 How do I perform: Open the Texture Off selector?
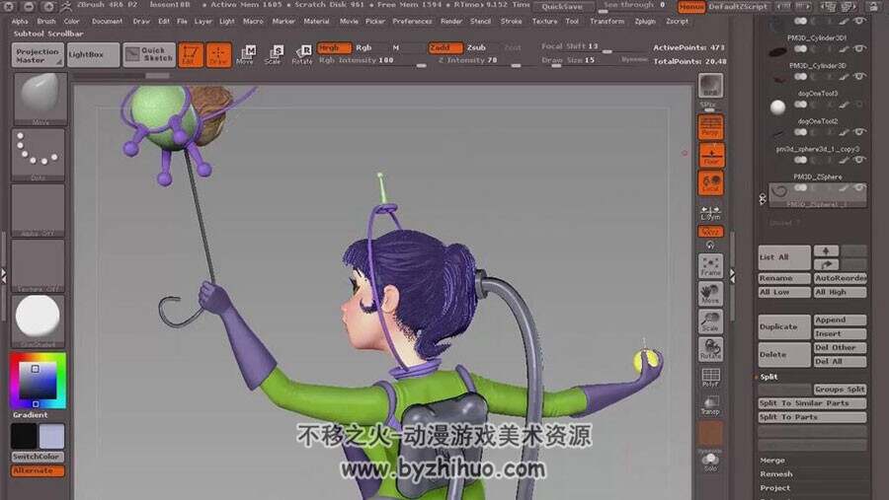tap(39, 265)
